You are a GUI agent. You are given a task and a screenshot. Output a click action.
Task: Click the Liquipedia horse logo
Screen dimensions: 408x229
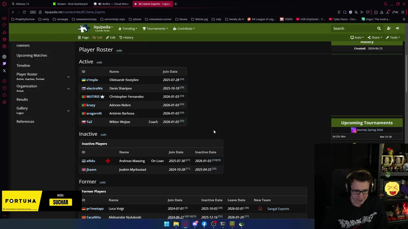click(84, 29)
